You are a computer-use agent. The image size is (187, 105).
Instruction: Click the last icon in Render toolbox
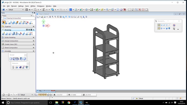(25, 59)
